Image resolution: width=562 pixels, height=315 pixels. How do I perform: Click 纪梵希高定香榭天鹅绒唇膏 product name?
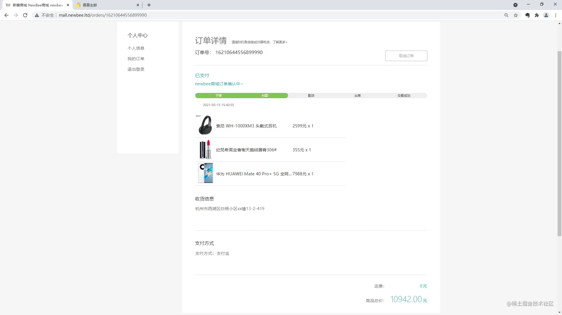click(246, 150)
